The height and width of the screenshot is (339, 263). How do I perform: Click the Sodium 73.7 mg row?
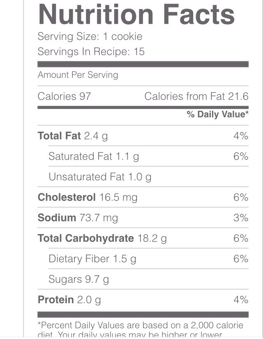[143, 218]
